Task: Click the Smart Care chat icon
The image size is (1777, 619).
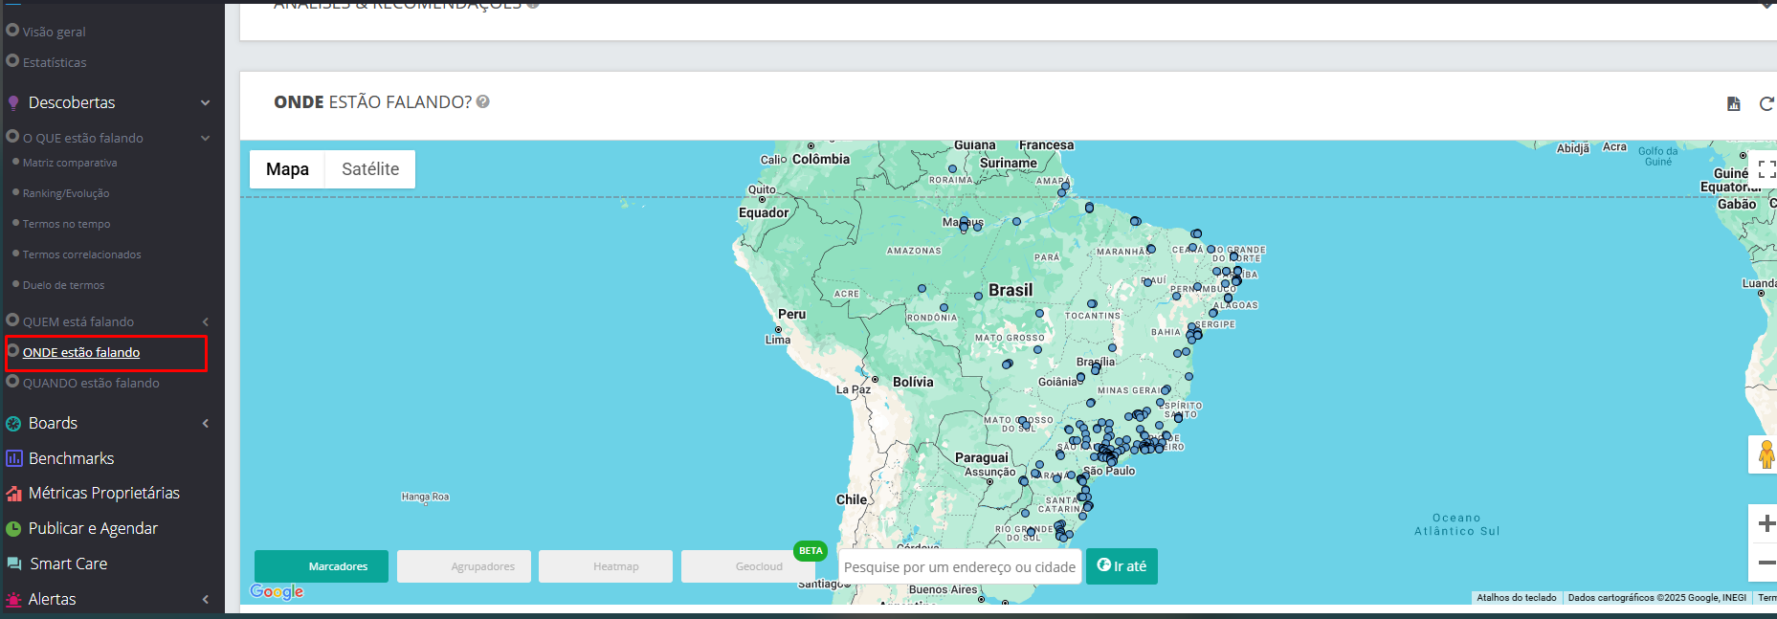Action: coord(13,564)
